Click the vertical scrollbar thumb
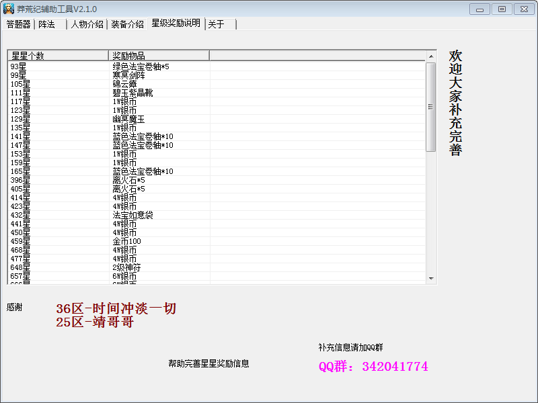The height and width of the screenshot is (403, 538). coord(431,107)
